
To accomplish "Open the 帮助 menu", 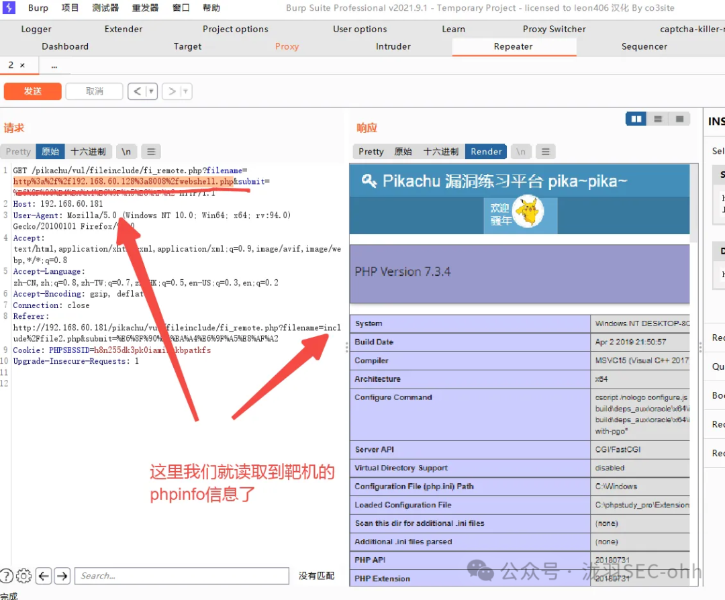I will click(x=211, y=8).
